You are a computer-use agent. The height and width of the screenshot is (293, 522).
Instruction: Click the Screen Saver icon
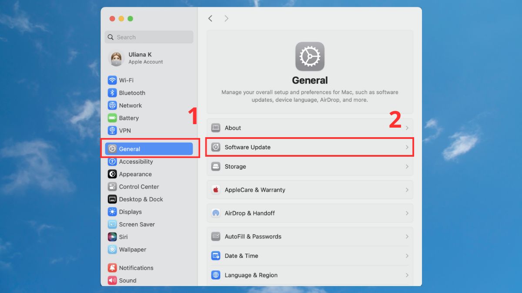[x=112, y=224]
